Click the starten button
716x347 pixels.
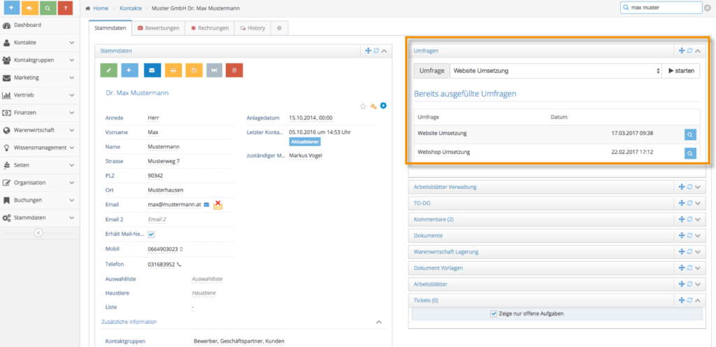point(681,71)
